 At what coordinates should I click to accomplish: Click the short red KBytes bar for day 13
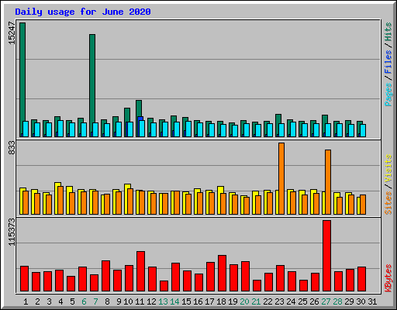(x=164, y=286)
